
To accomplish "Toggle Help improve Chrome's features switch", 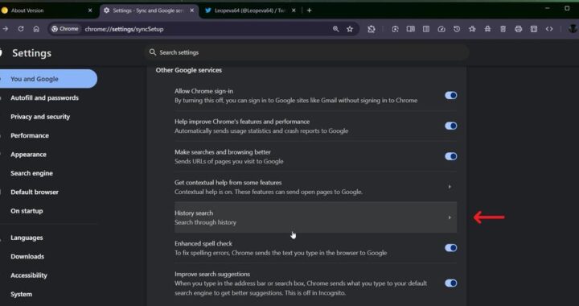I will (x=450, y=126).
